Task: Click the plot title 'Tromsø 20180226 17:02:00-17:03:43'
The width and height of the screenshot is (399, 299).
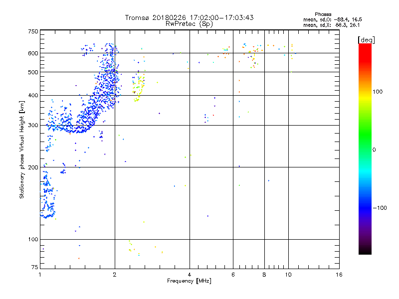Action: [189, 17]
